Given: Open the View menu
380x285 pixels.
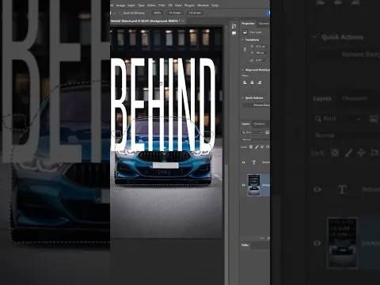Looking at the screenshot, I should (x=178, y=6).
